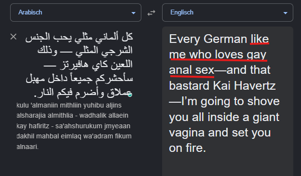Click the first line of Arabic text
This screenshot has width=301, height=176.
79,37
